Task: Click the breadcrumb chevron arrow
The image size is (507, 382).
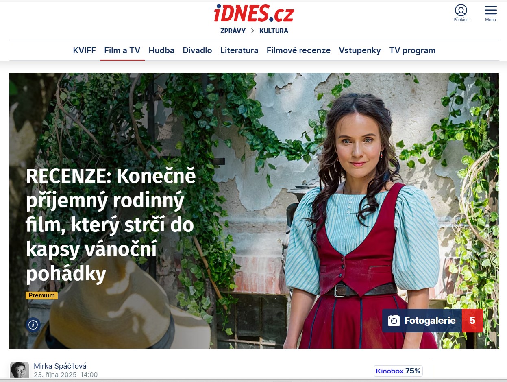Action: tap(252, 31)
